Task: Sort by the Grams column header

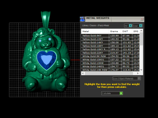Action: tap(115, 31)
